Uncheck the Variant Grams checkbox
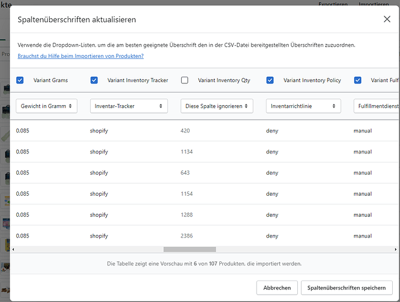Image resolution: width=400 pixels, height=302 pixels. click(x=20, y=80)
